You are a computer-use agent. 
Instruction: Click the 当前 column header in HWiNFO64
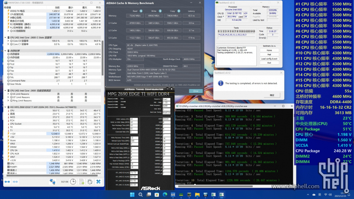point(57,8)
